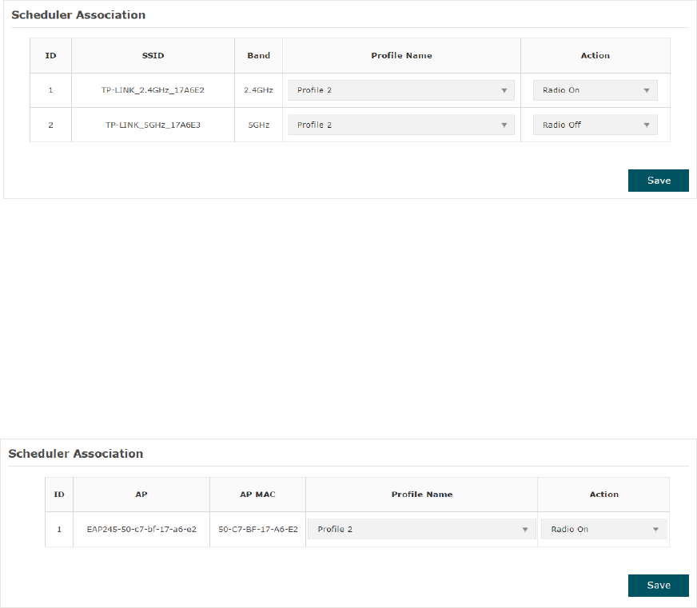The image size is (697, 608).
Task: Click the Band column header
Action: point(258,56)
